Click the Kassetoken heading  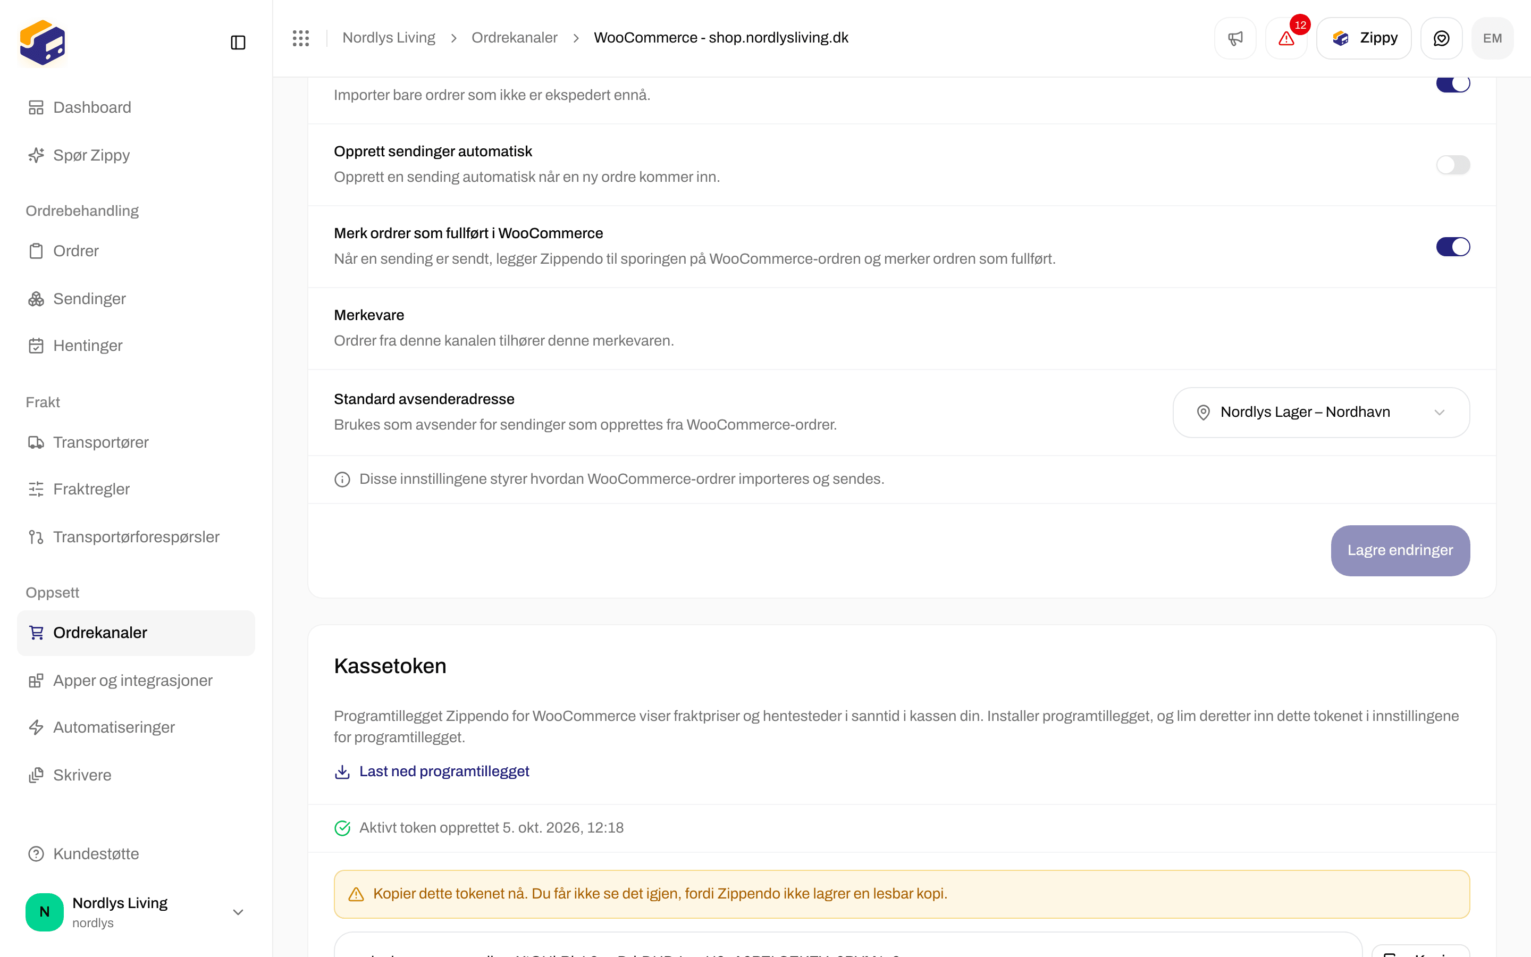390,667
